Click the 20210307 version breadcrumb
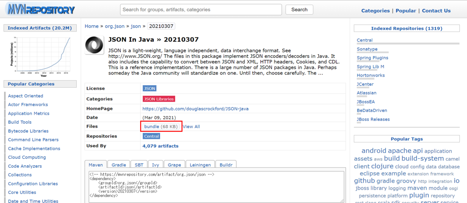 click(162, 26)
